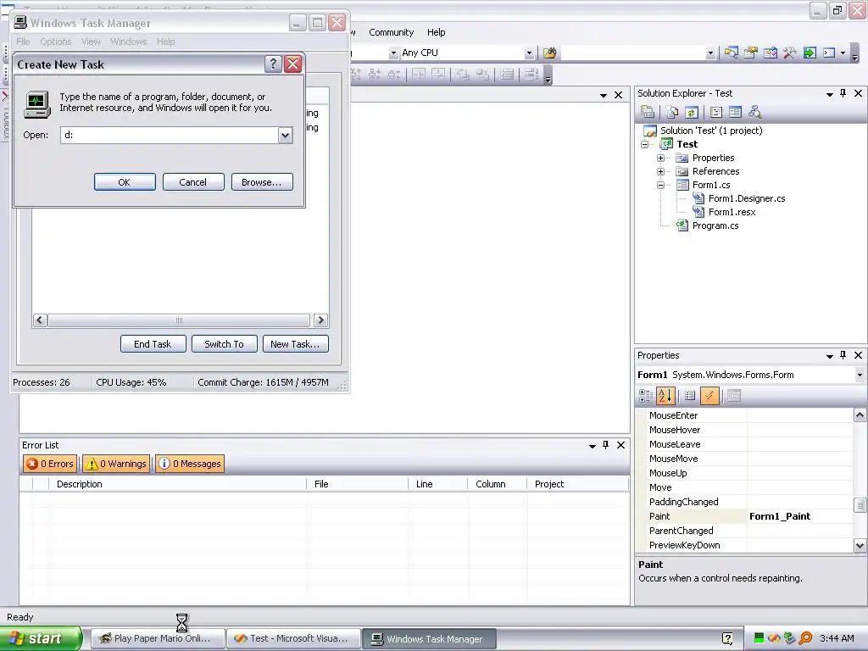Select Program.cs in Solution Explorer

[x=715, y=225]
